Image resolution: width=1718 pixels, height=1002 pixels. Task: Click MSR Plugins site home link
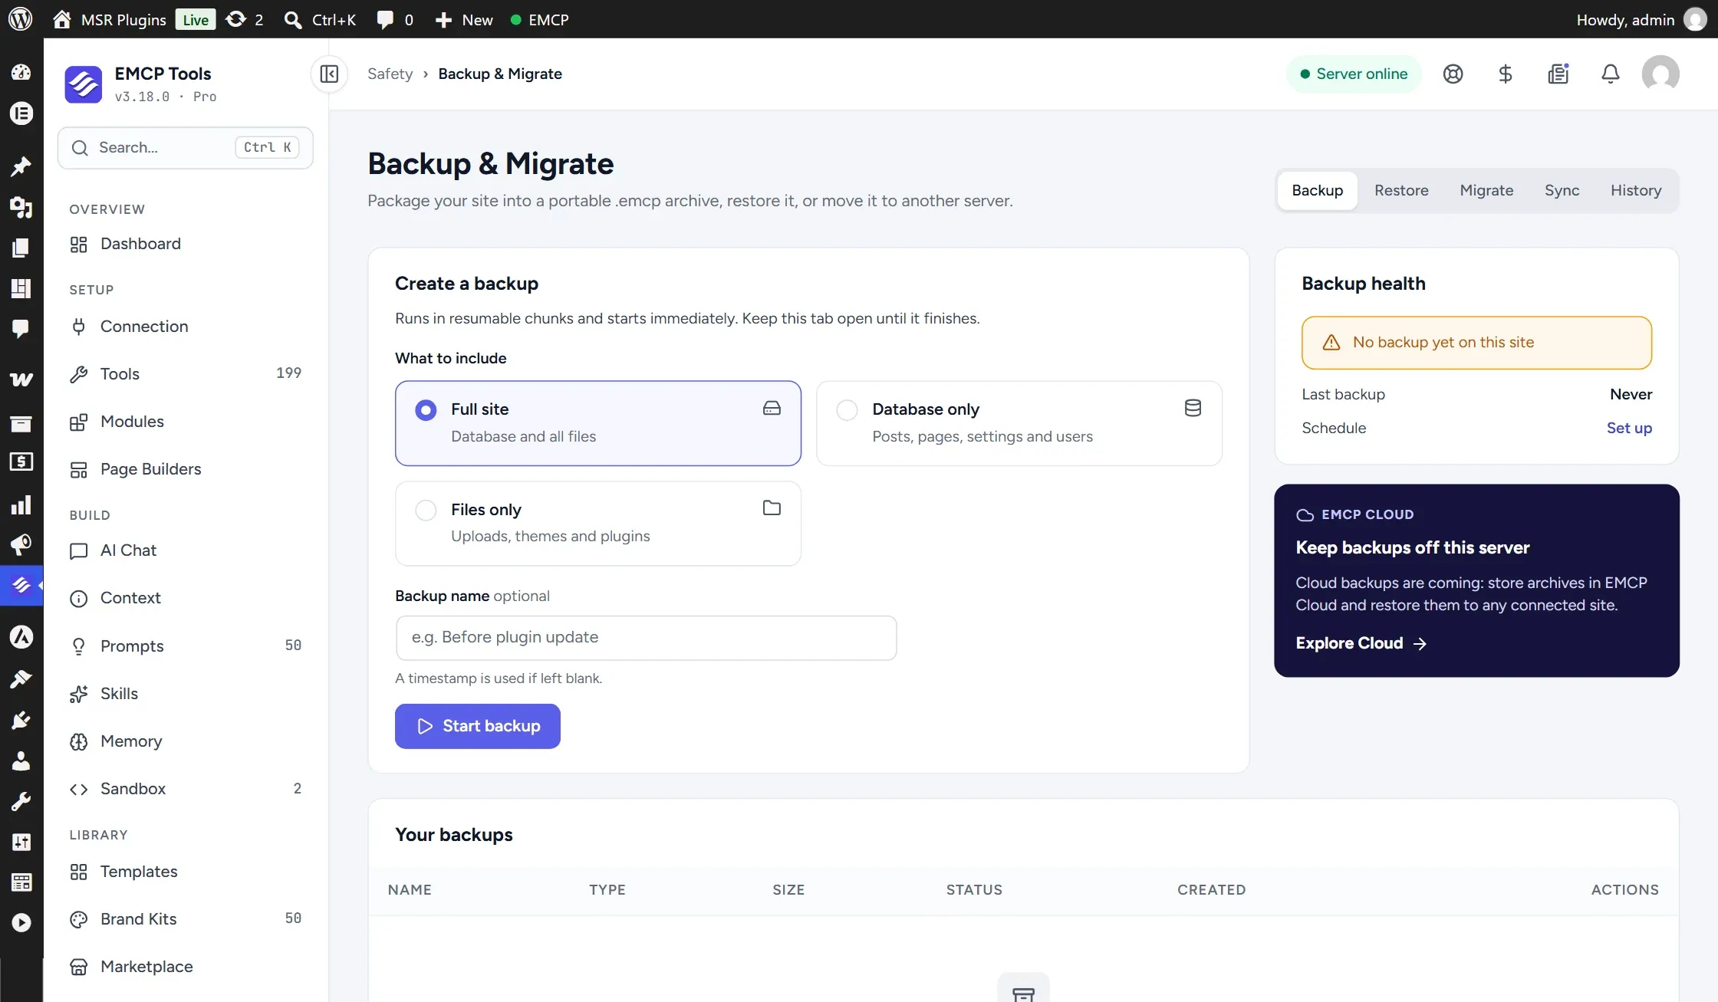pos(110,19)
